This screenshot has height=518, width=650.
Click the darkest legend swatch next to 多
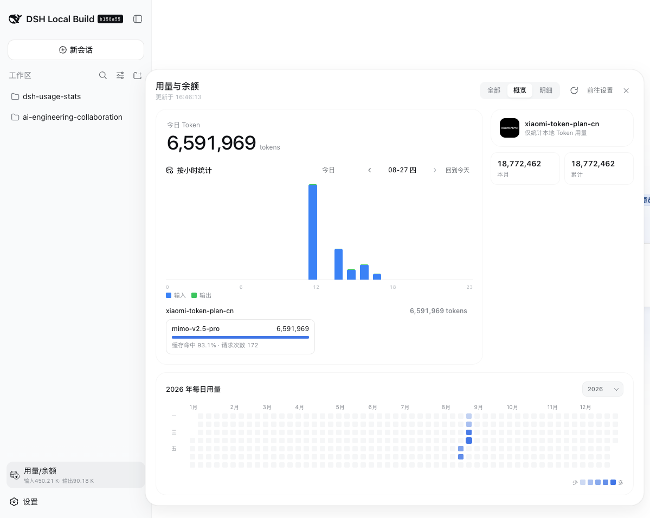613,482
